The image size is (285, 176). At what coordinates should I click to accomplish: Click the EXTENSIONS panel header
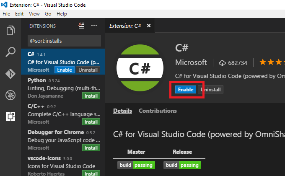[x=42, y=26]
